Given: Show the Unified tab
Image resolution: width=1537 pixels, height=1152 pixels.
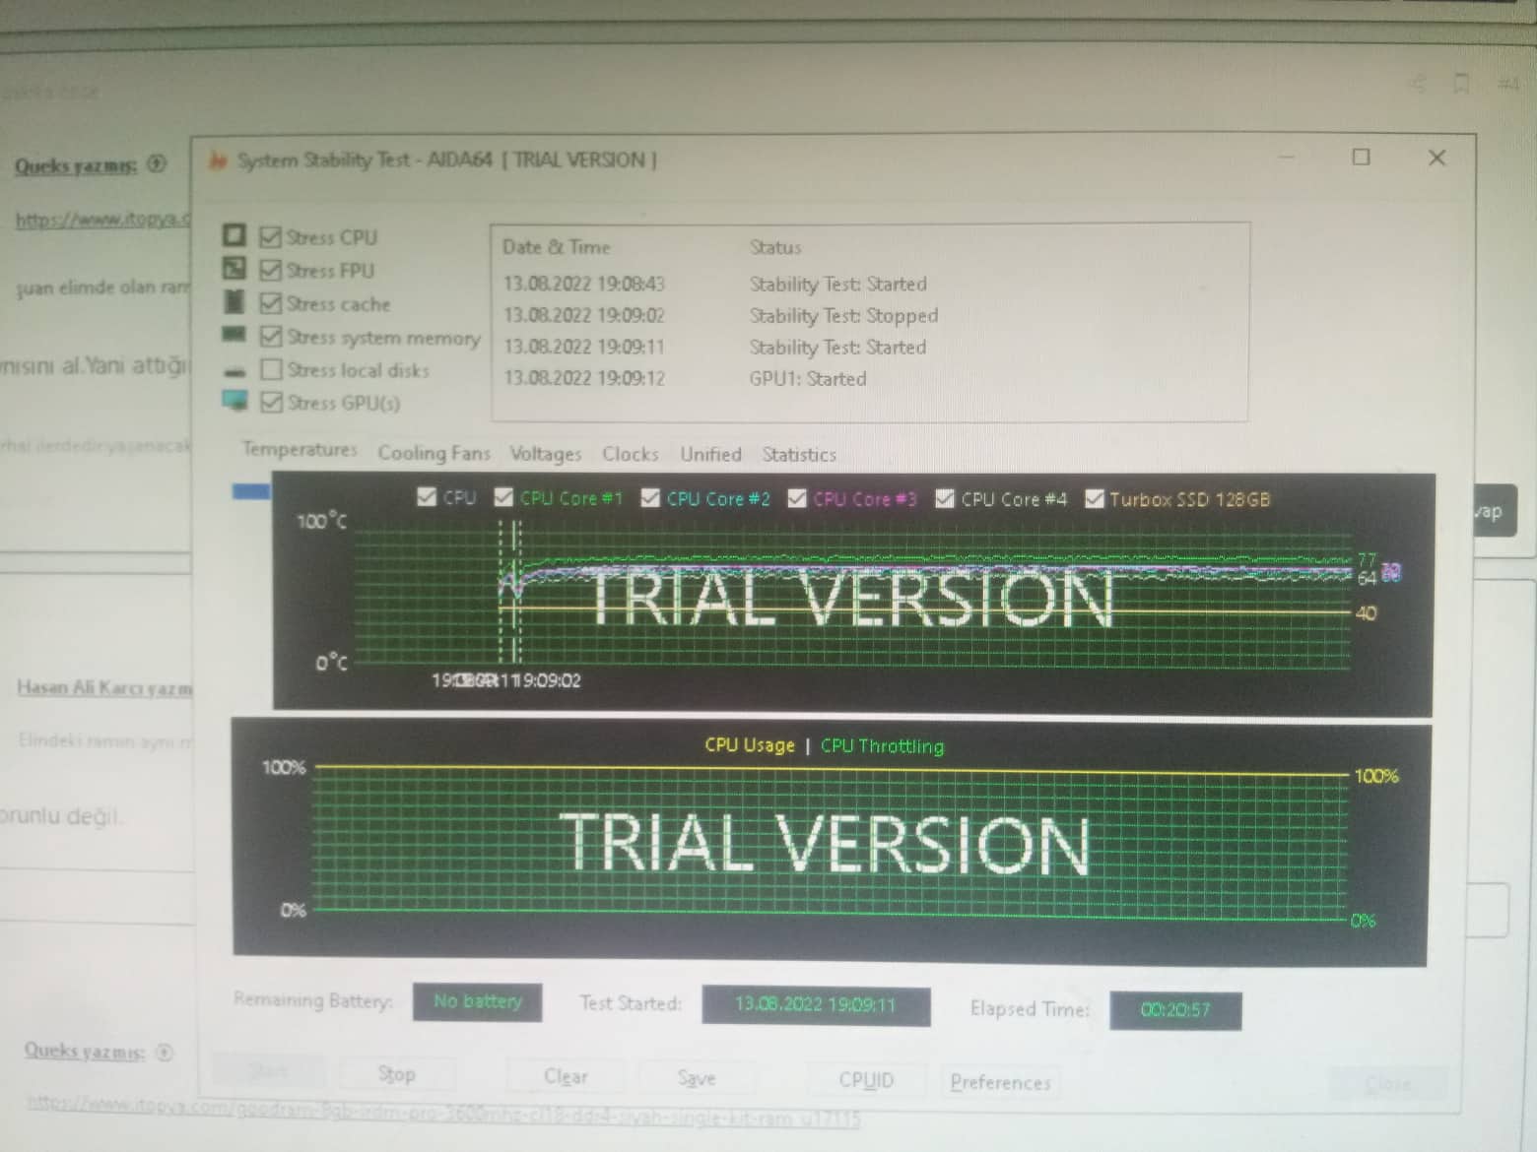Looking at the screenshot, I should [710, 454].
